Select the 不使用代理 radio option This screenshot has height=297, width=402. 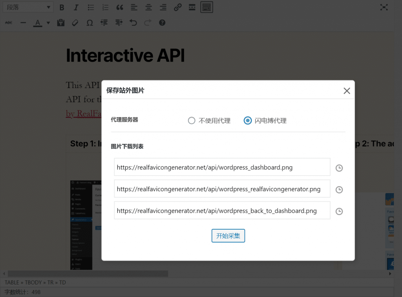coord(192,121)
